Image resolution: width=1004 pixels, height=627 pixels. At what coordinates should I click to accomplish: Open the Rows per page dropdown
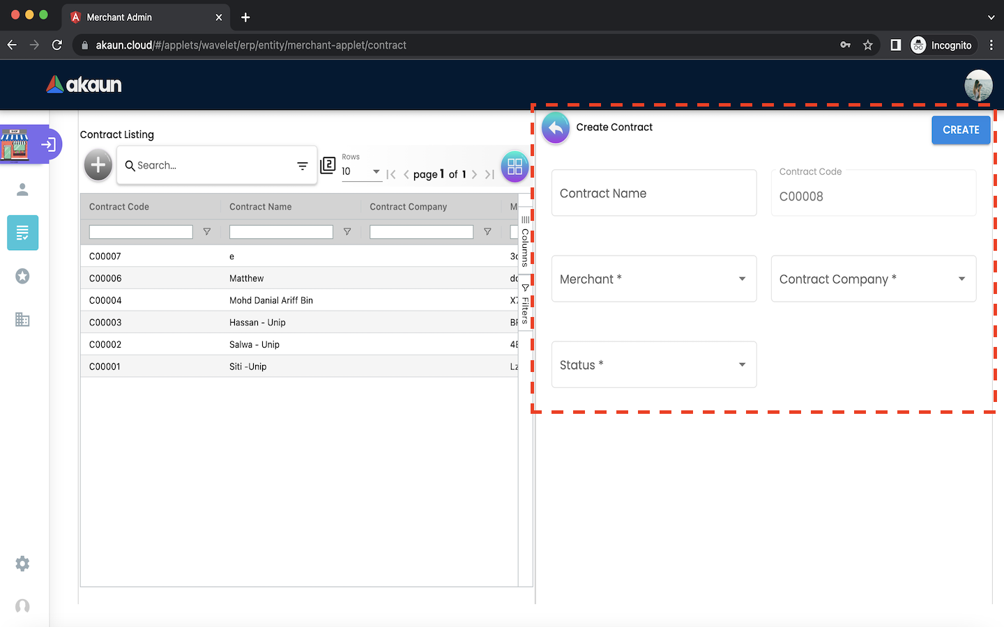point(361,171)
